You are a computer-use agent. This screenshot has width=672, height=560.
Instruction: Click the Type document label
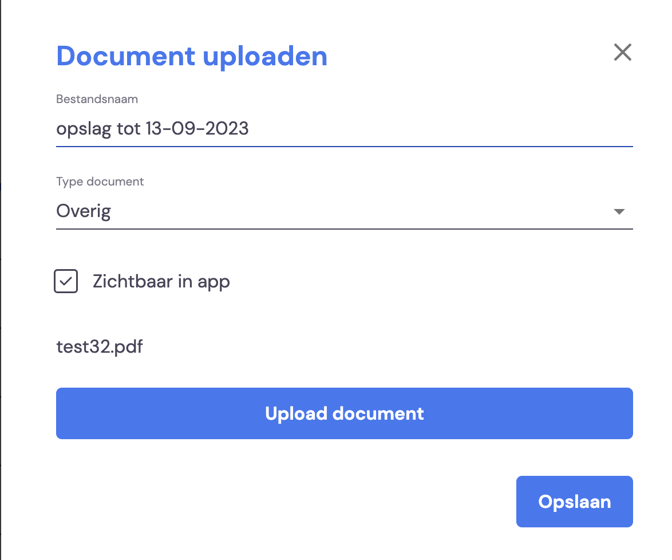click(x=100, y=182)
